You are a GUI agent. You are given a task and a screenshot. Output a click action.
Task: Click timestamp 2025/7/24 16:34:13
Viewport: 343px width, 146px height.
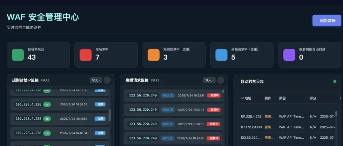190,138
